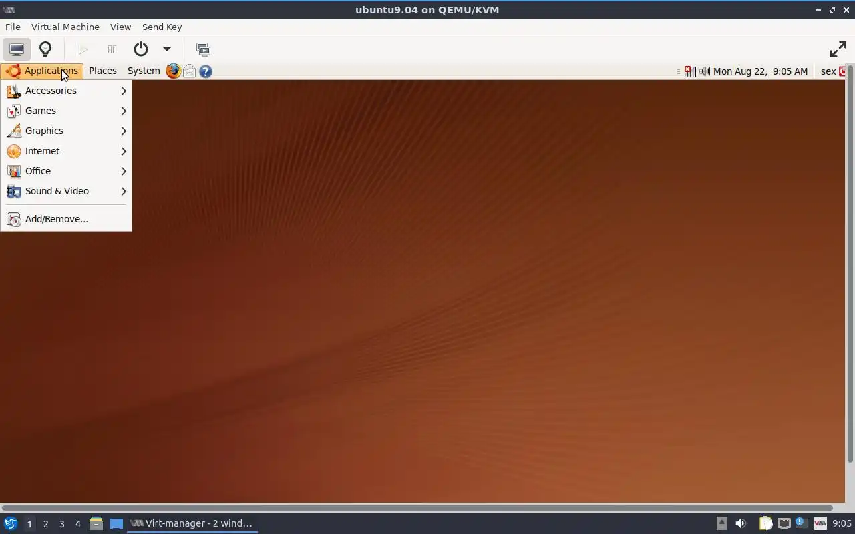Open the 'sex' user switcher

coord(828,71)
